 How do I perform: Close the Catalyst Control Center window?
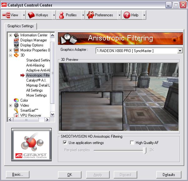tap(183, 5)
